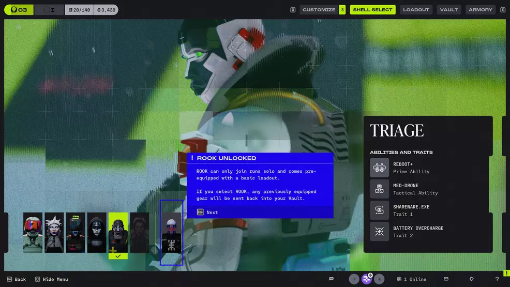Select the highlighted green Triage shell portrait
510x287 pixels.
(118, 233)
